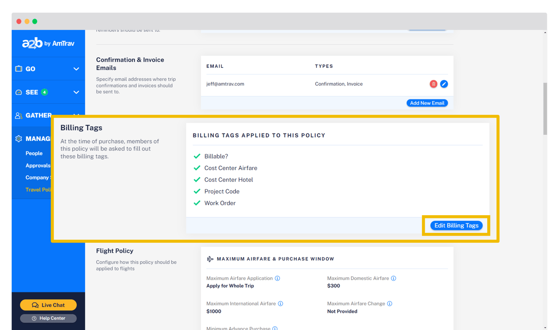Expand the GATHER section chevron
The image size is (559, 330).
click(76, 115)
